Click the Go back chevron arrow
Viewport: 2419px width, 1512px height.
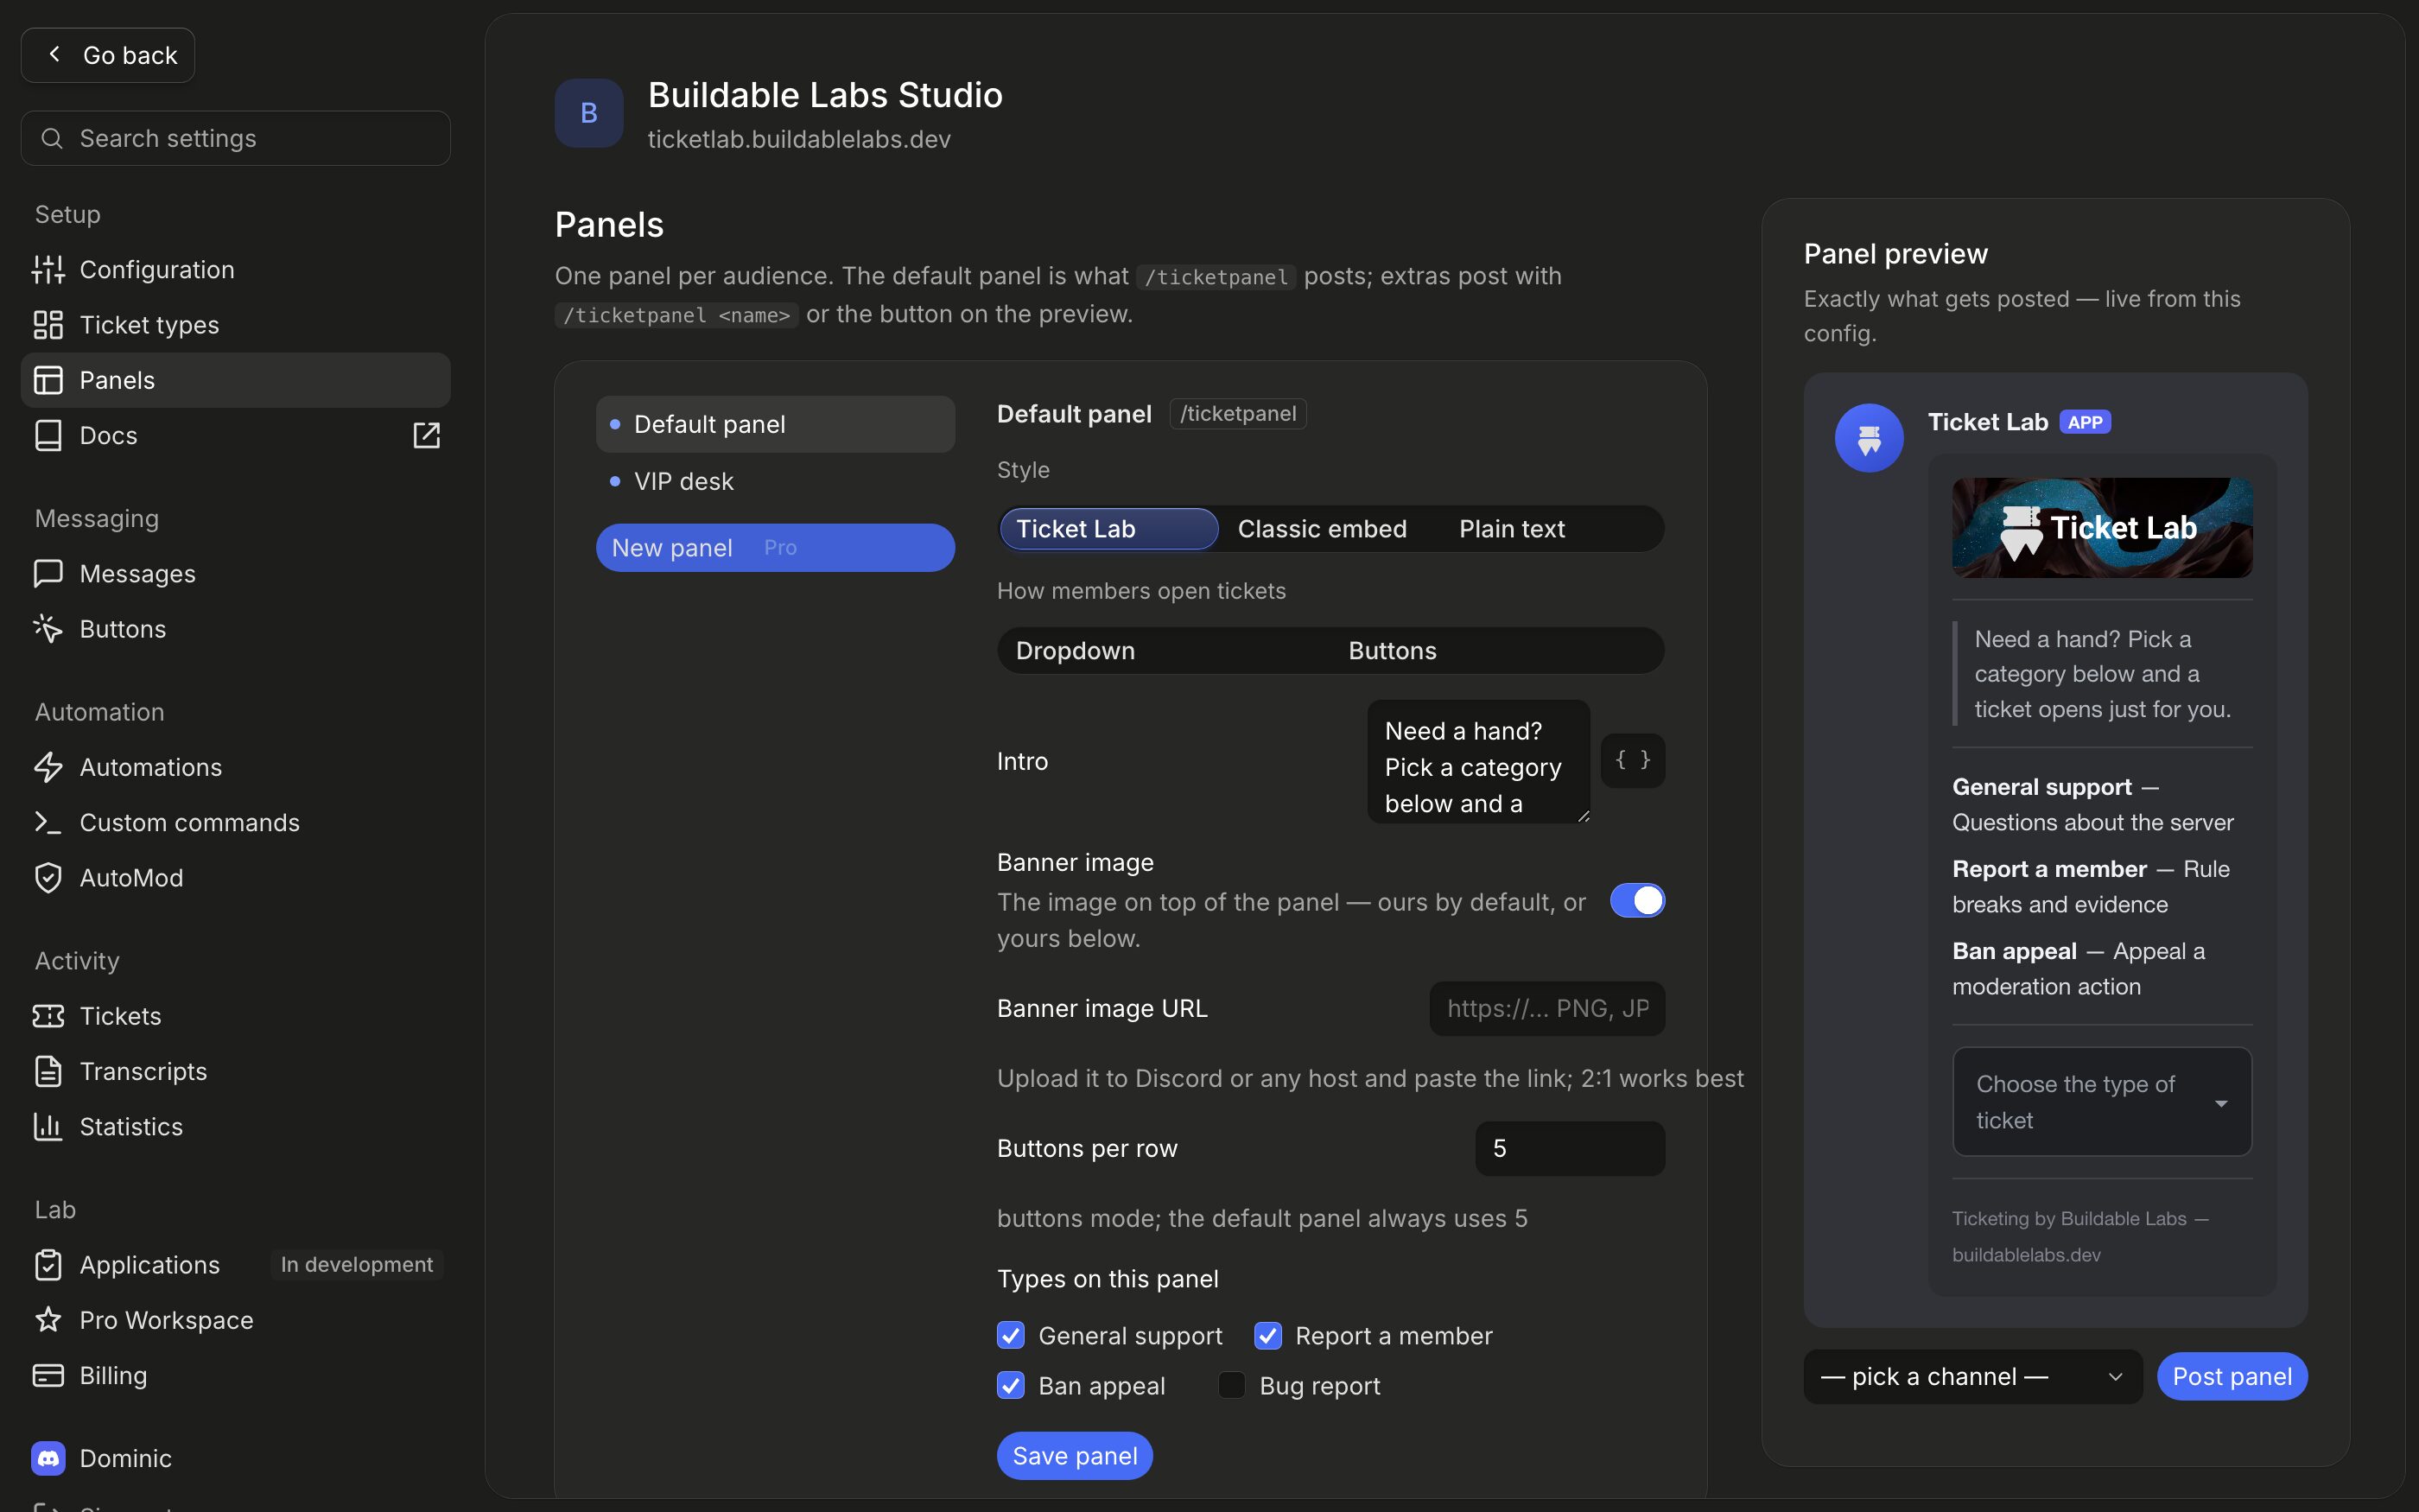click(55, 54)
